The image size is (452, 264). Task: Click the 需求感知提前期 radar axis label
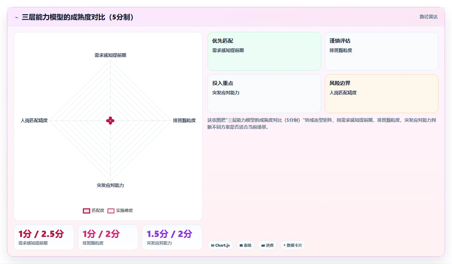coord(110,55)
